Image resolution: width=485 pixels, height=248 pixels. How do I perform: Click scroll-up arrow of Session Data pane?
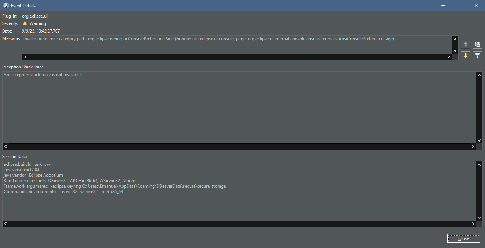tap(480, 164)
